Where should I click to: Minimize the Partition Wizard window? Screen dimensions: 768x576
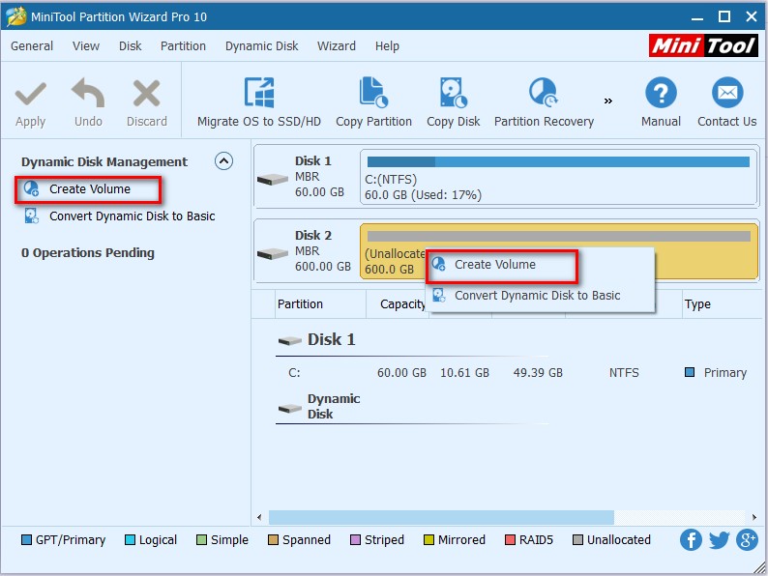click(697, 17)
